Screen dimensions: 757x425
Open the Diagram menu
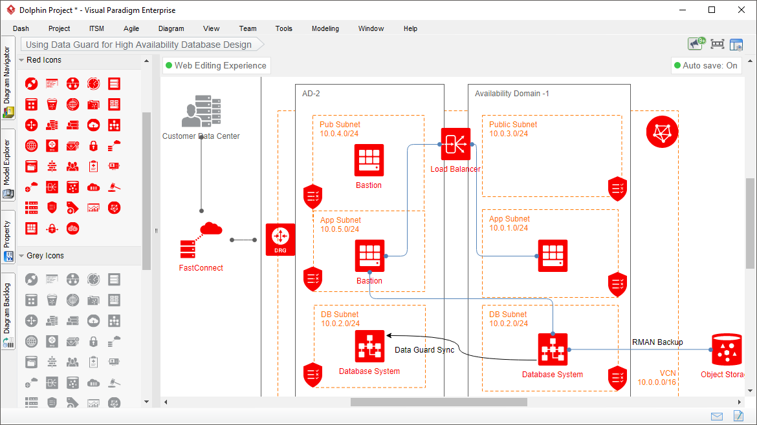tap(171, 28)
